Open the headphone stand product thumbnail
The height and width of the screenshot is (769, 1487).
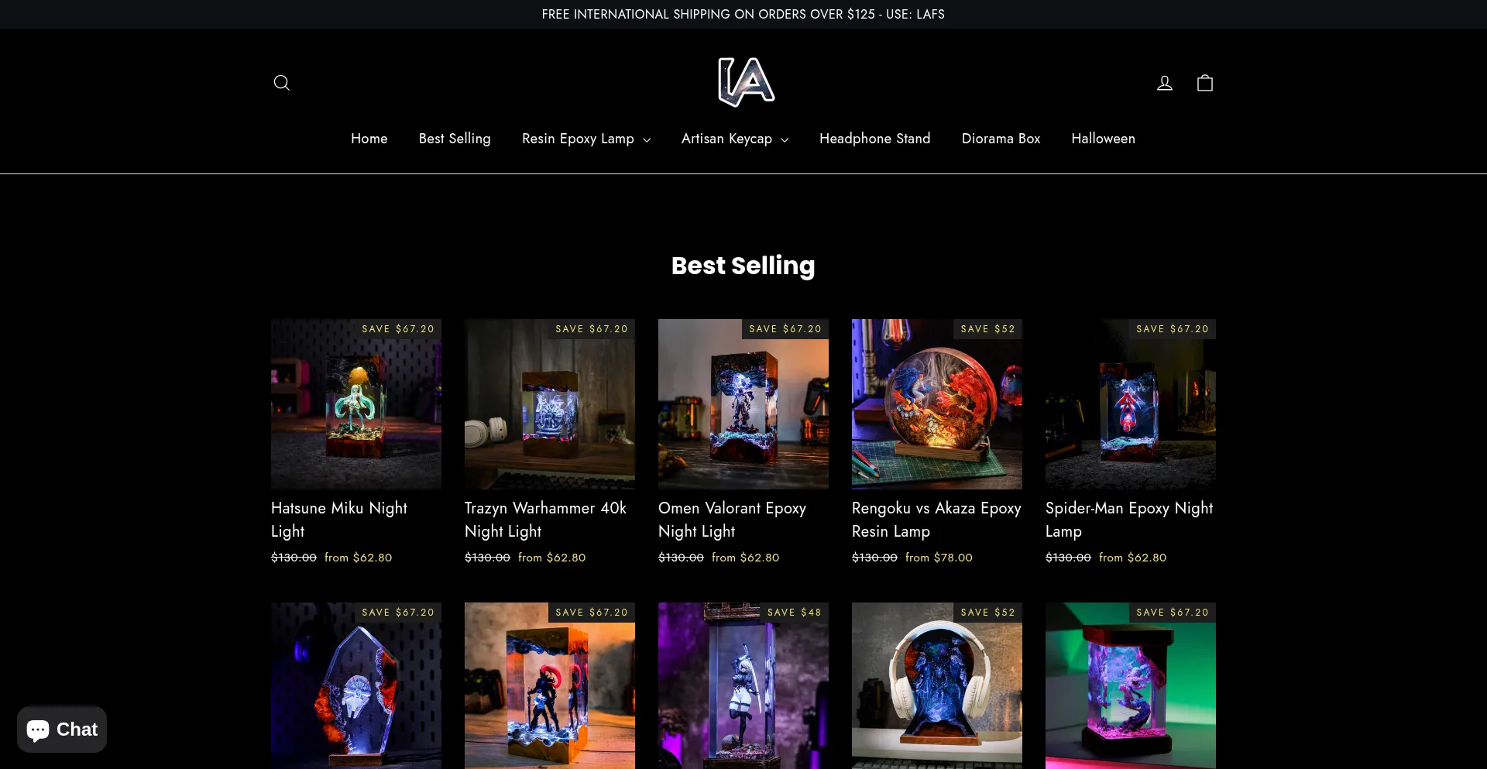(x=937, y=686)
